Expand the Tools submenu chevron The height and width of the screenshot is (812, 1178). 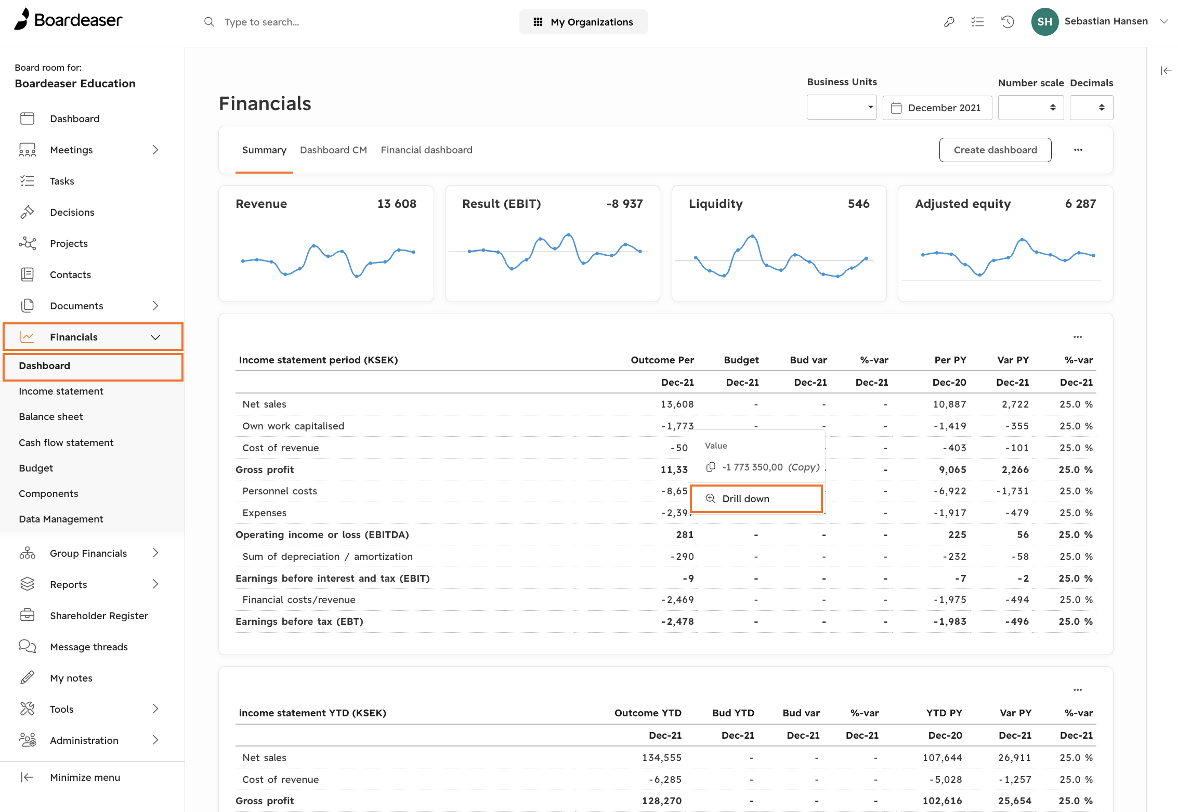pyautogui.click(x=155, y=709)
